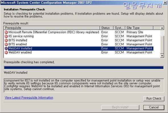Click SCCM in the BITS enabled row
The height and width of the screenshot is (113, 168).
point(119,44)
